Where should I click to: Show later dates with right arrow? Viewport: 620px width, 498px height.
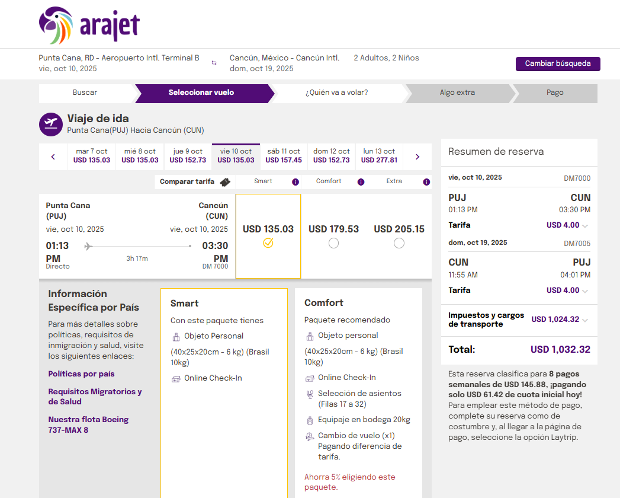coord(417,157)
